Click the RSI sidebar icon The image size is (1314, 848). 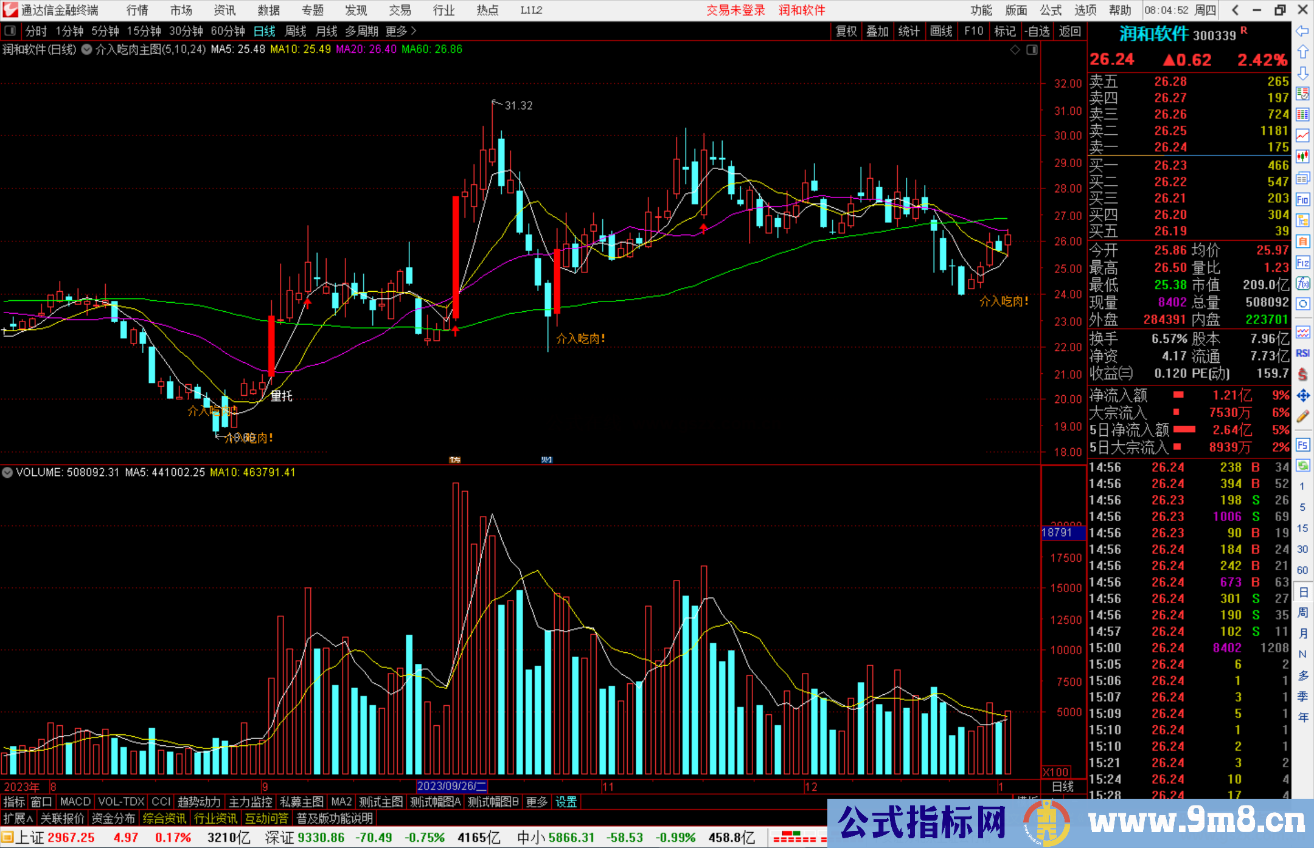(1302, 353)
